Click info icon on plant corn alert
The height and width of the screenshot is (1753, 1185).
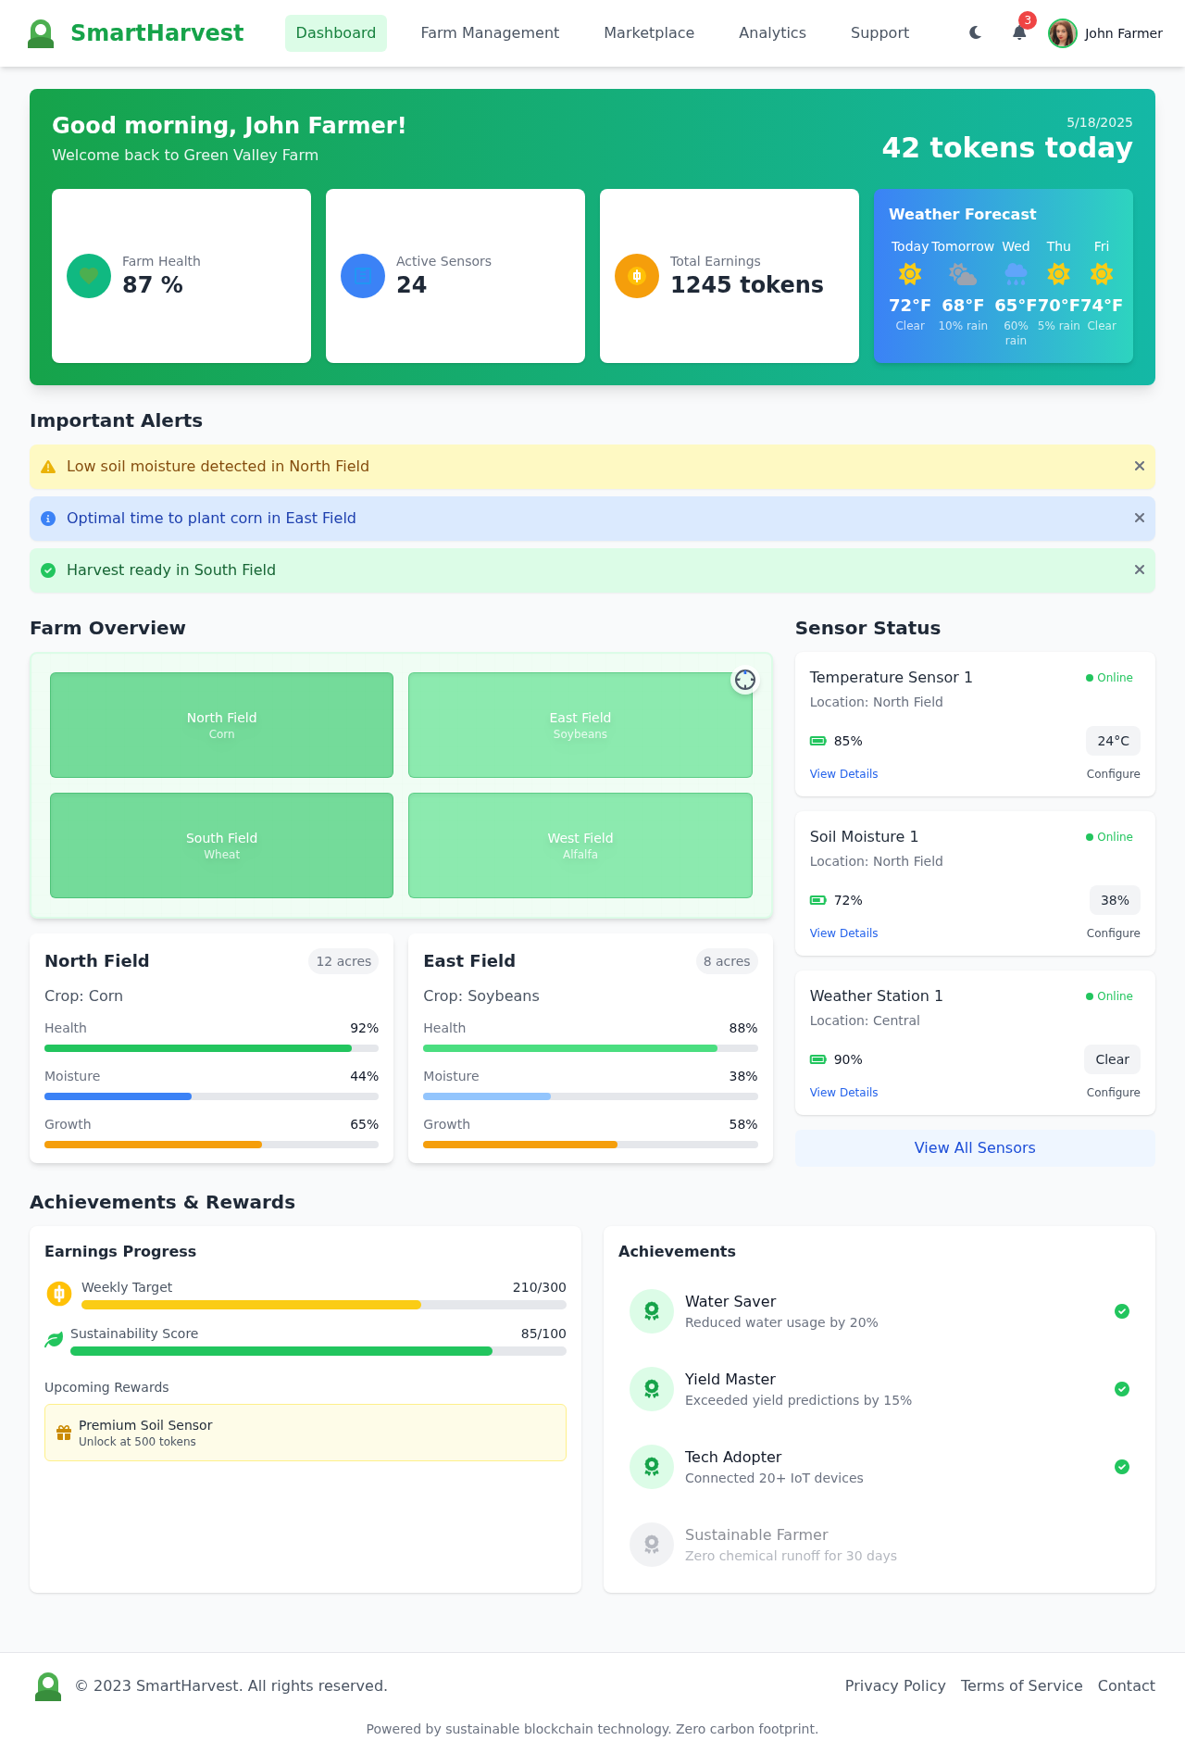point(48,519)
